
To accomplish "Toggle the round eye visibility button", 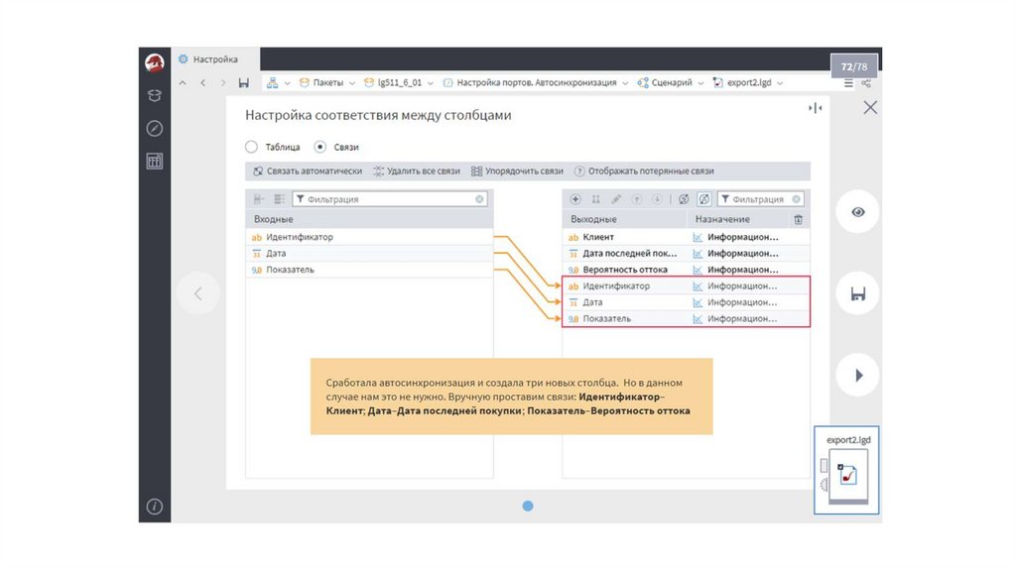I will pos(857,212).
